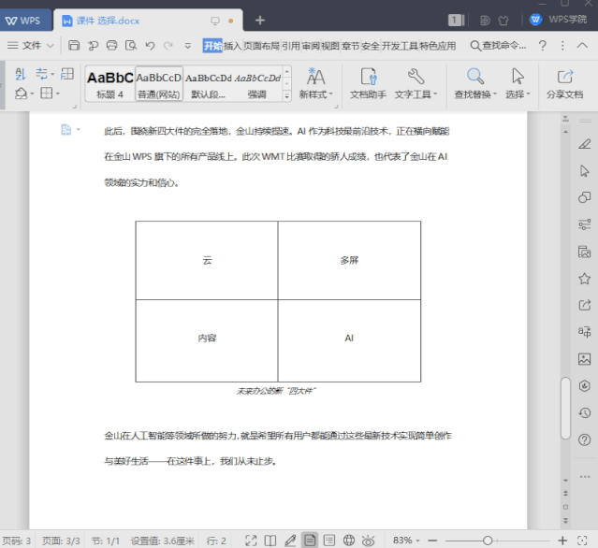598x548 pixels.
Task: Click the Print icon
Action: [x=111, y=45]
